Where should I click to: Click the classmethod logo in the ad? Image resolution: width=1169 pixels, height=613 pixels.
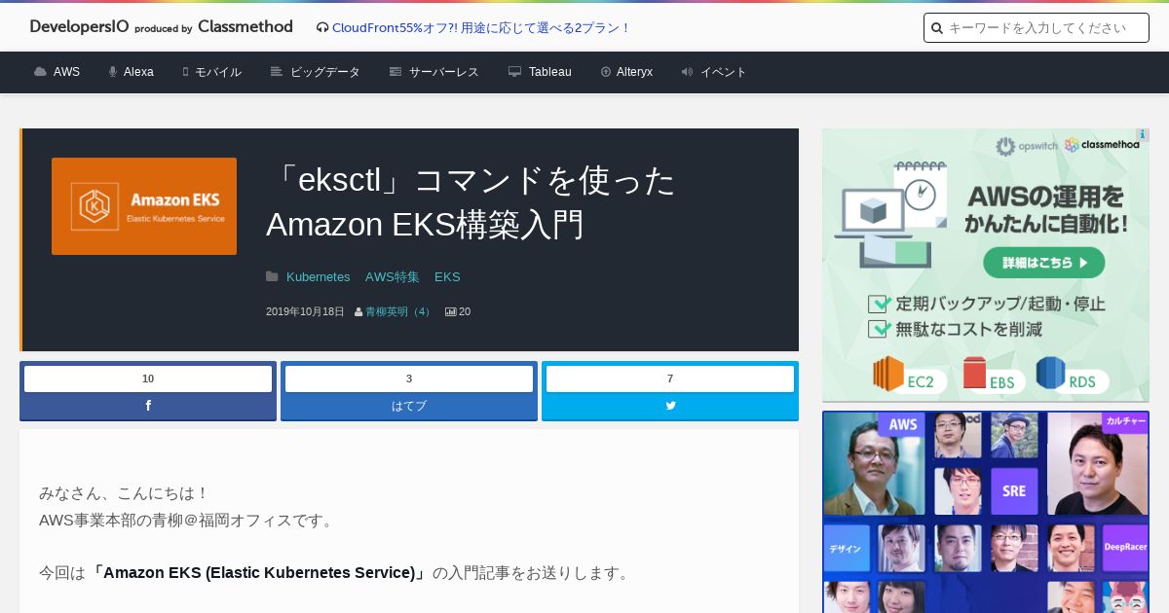click(1102, 145)
